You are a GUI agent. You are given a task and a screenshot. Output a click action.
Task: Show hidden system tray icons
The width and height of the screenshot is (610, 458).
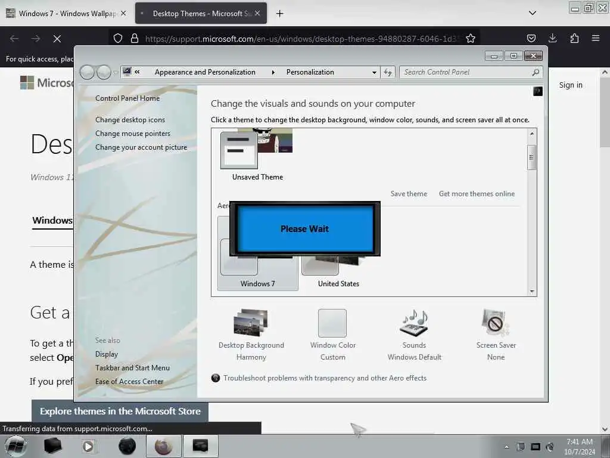pos(506,447)
